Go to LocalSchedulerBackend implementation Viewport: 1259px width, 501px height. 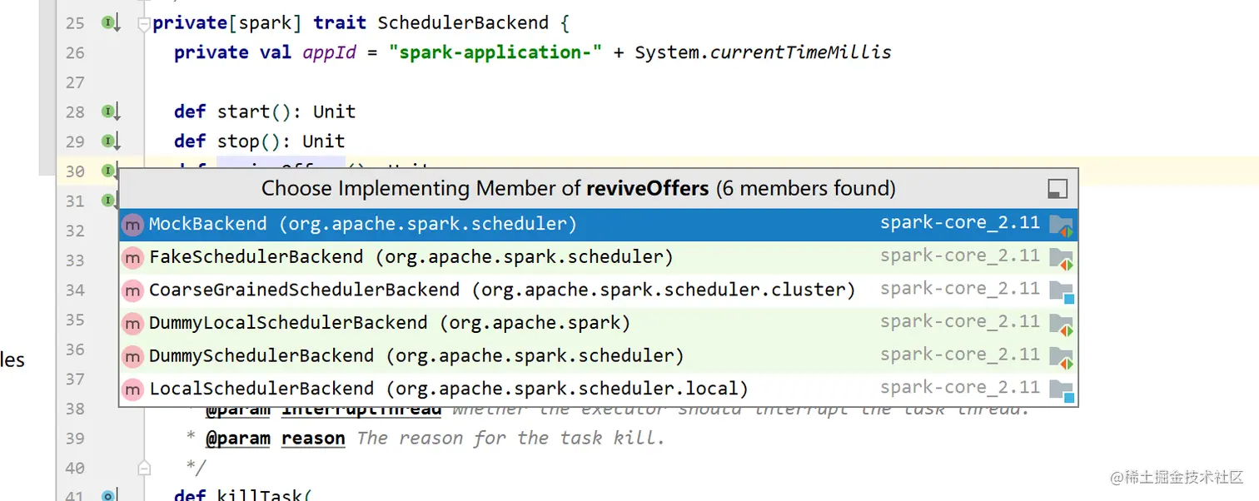(x=598, y=389)
